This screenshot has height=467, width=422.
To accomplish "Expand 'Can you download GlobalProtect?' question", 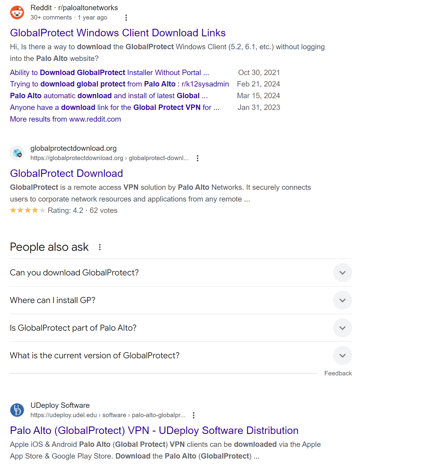I will (x=343, y=273).
